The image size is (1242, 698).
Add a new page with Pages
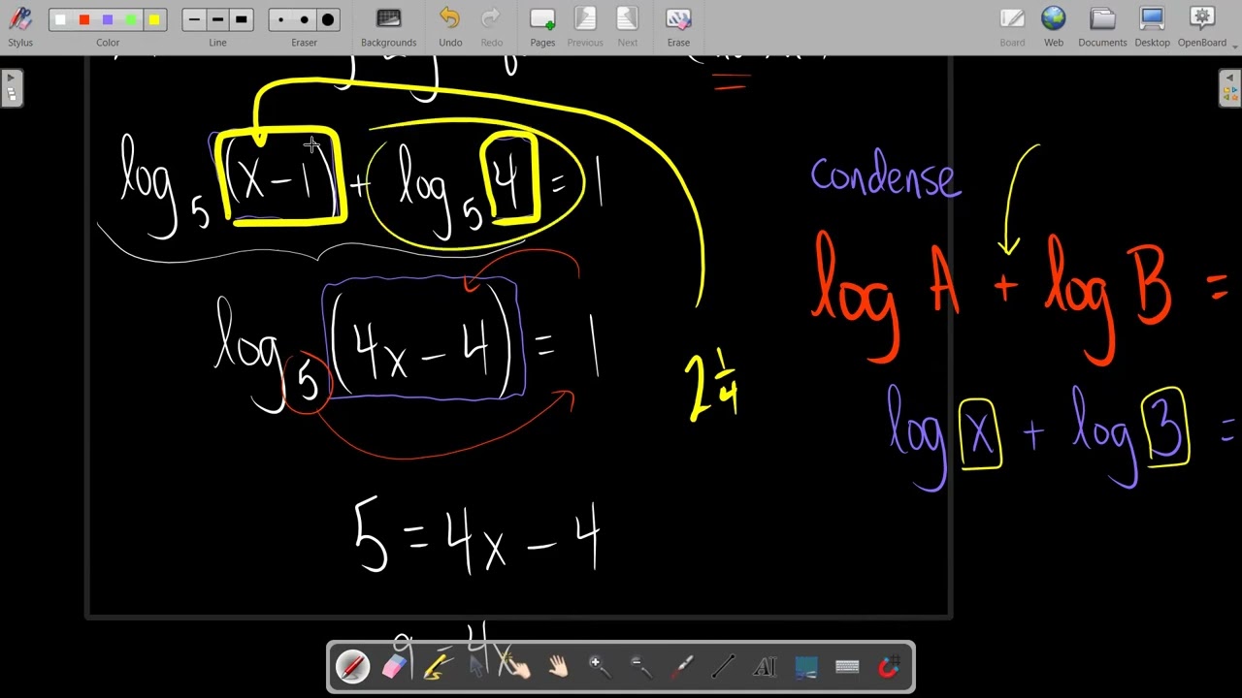pos(542,26)
